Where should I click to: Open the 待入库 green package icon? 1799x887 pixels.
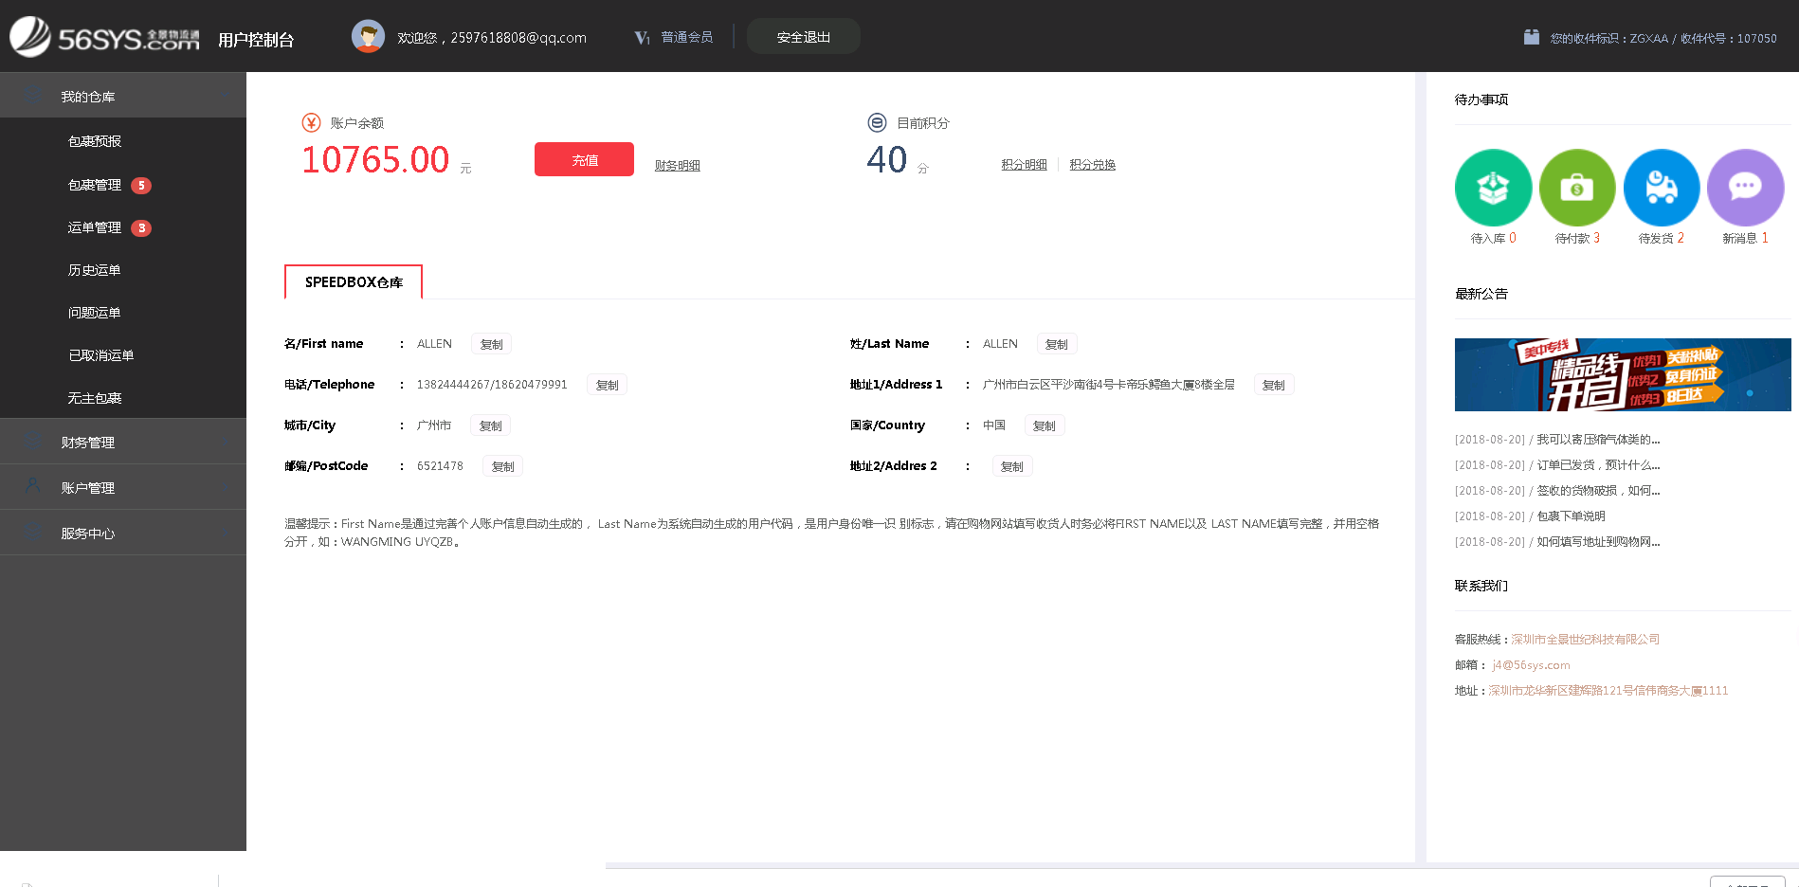coord(1493,187)
